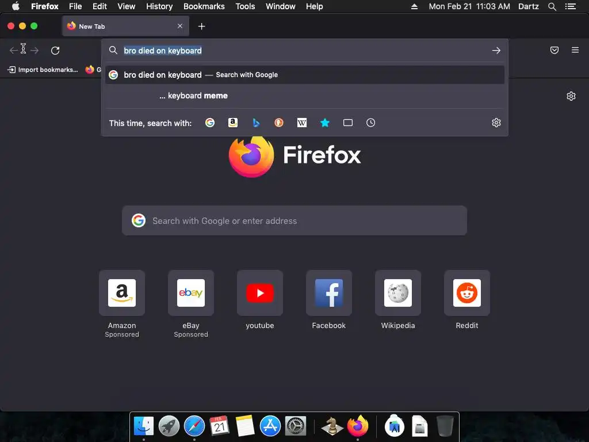589x442 pixels.
Task: Search this time with DuckDuckGo icon
Action: click(x=279, y=123)
